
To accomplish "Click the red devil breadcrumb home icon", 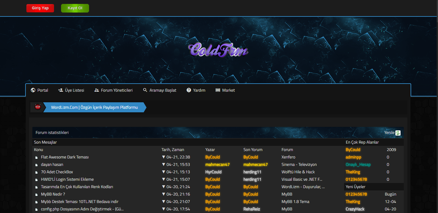I will [x=38, y=107].
